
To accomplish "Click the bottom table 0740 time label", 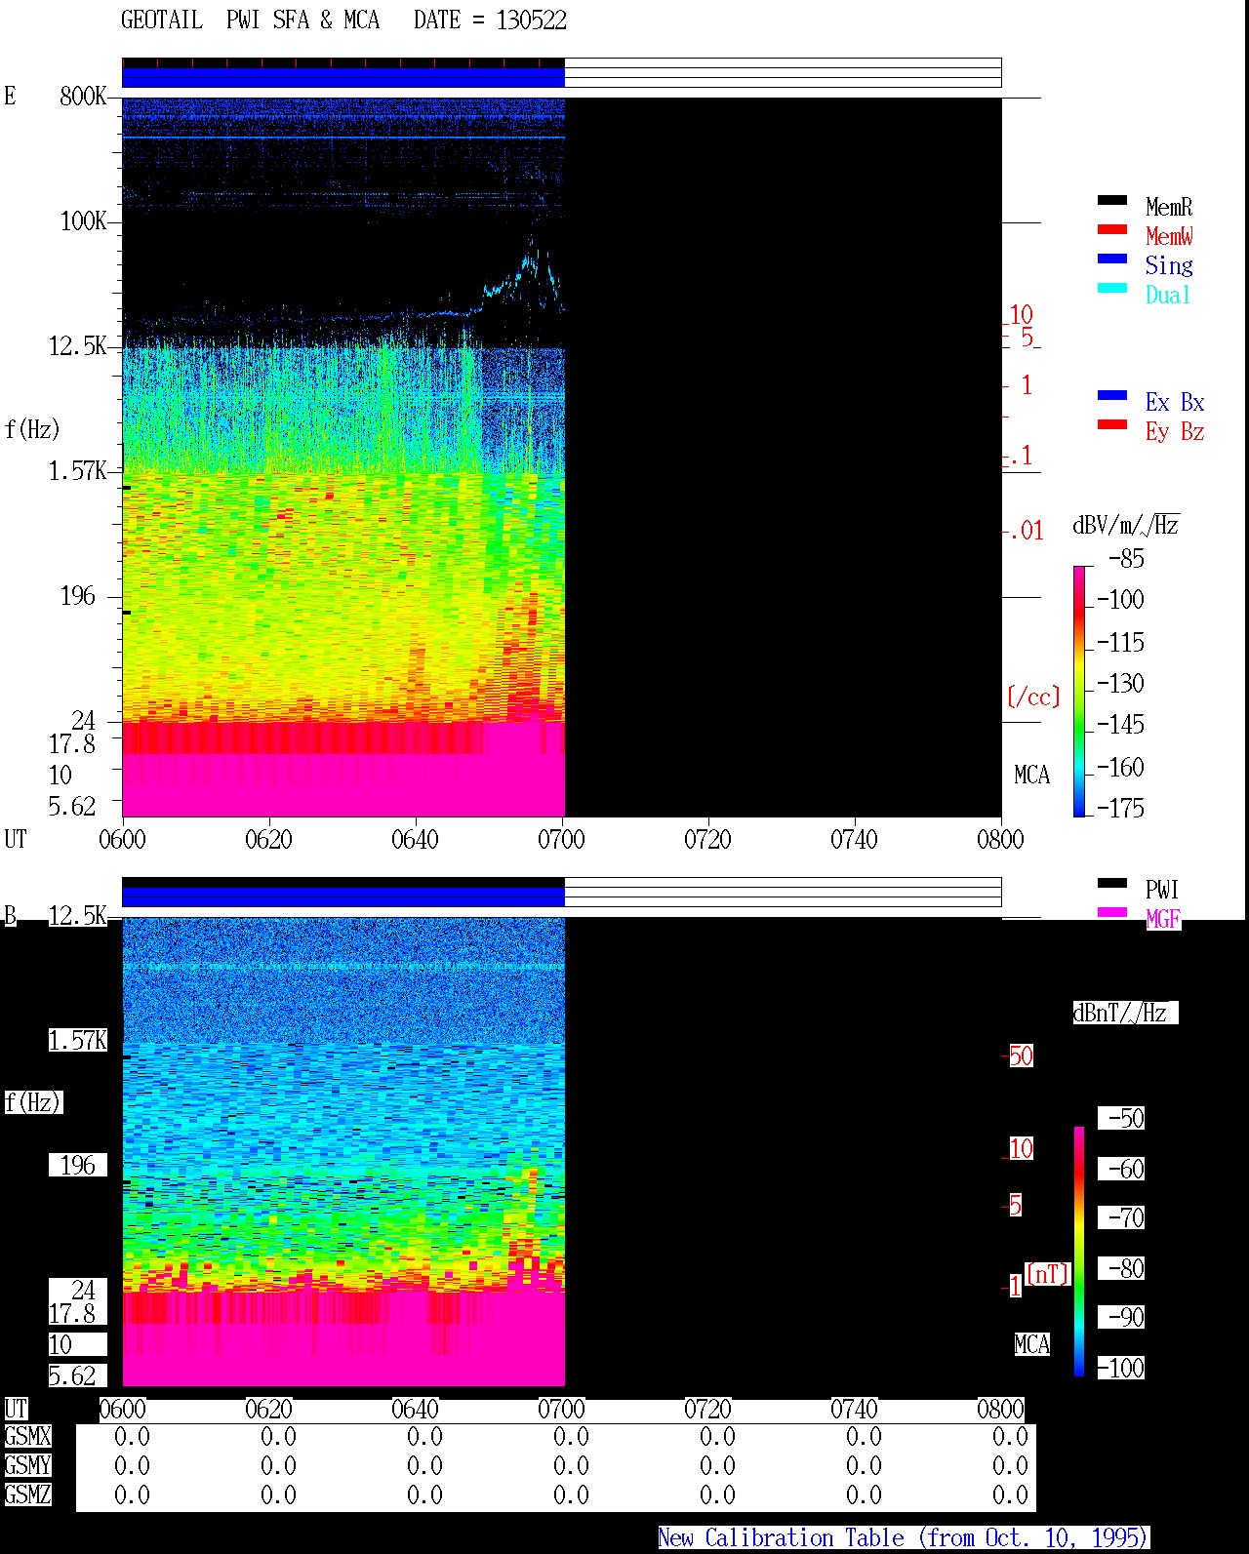I will pos(854,1409).
